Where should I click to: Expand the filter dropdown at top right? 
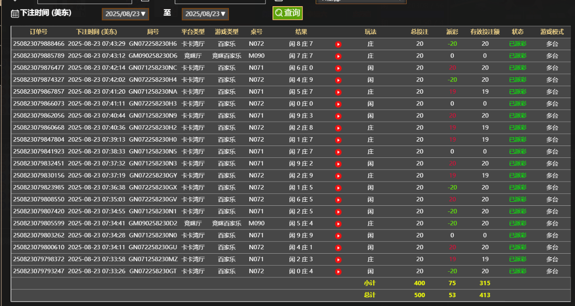tap(360, 2)
